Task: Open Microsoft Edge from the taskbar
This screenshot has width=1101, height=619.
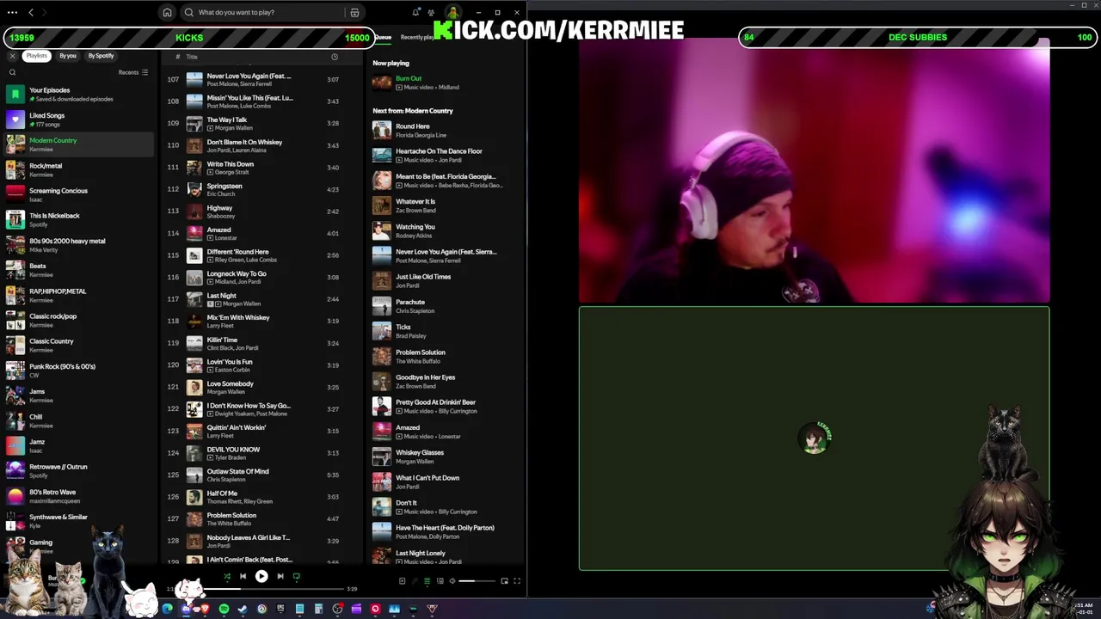Action: (x=167, y=609)
